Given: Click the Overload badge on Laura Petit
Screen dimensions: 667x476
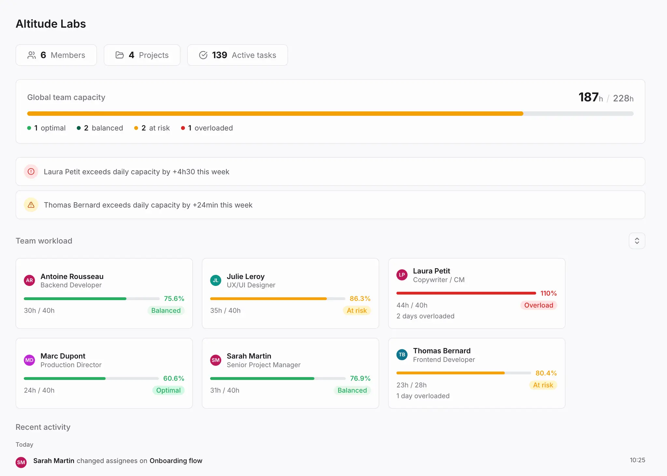Looking at the screenshot, I should tap(539, 305).
